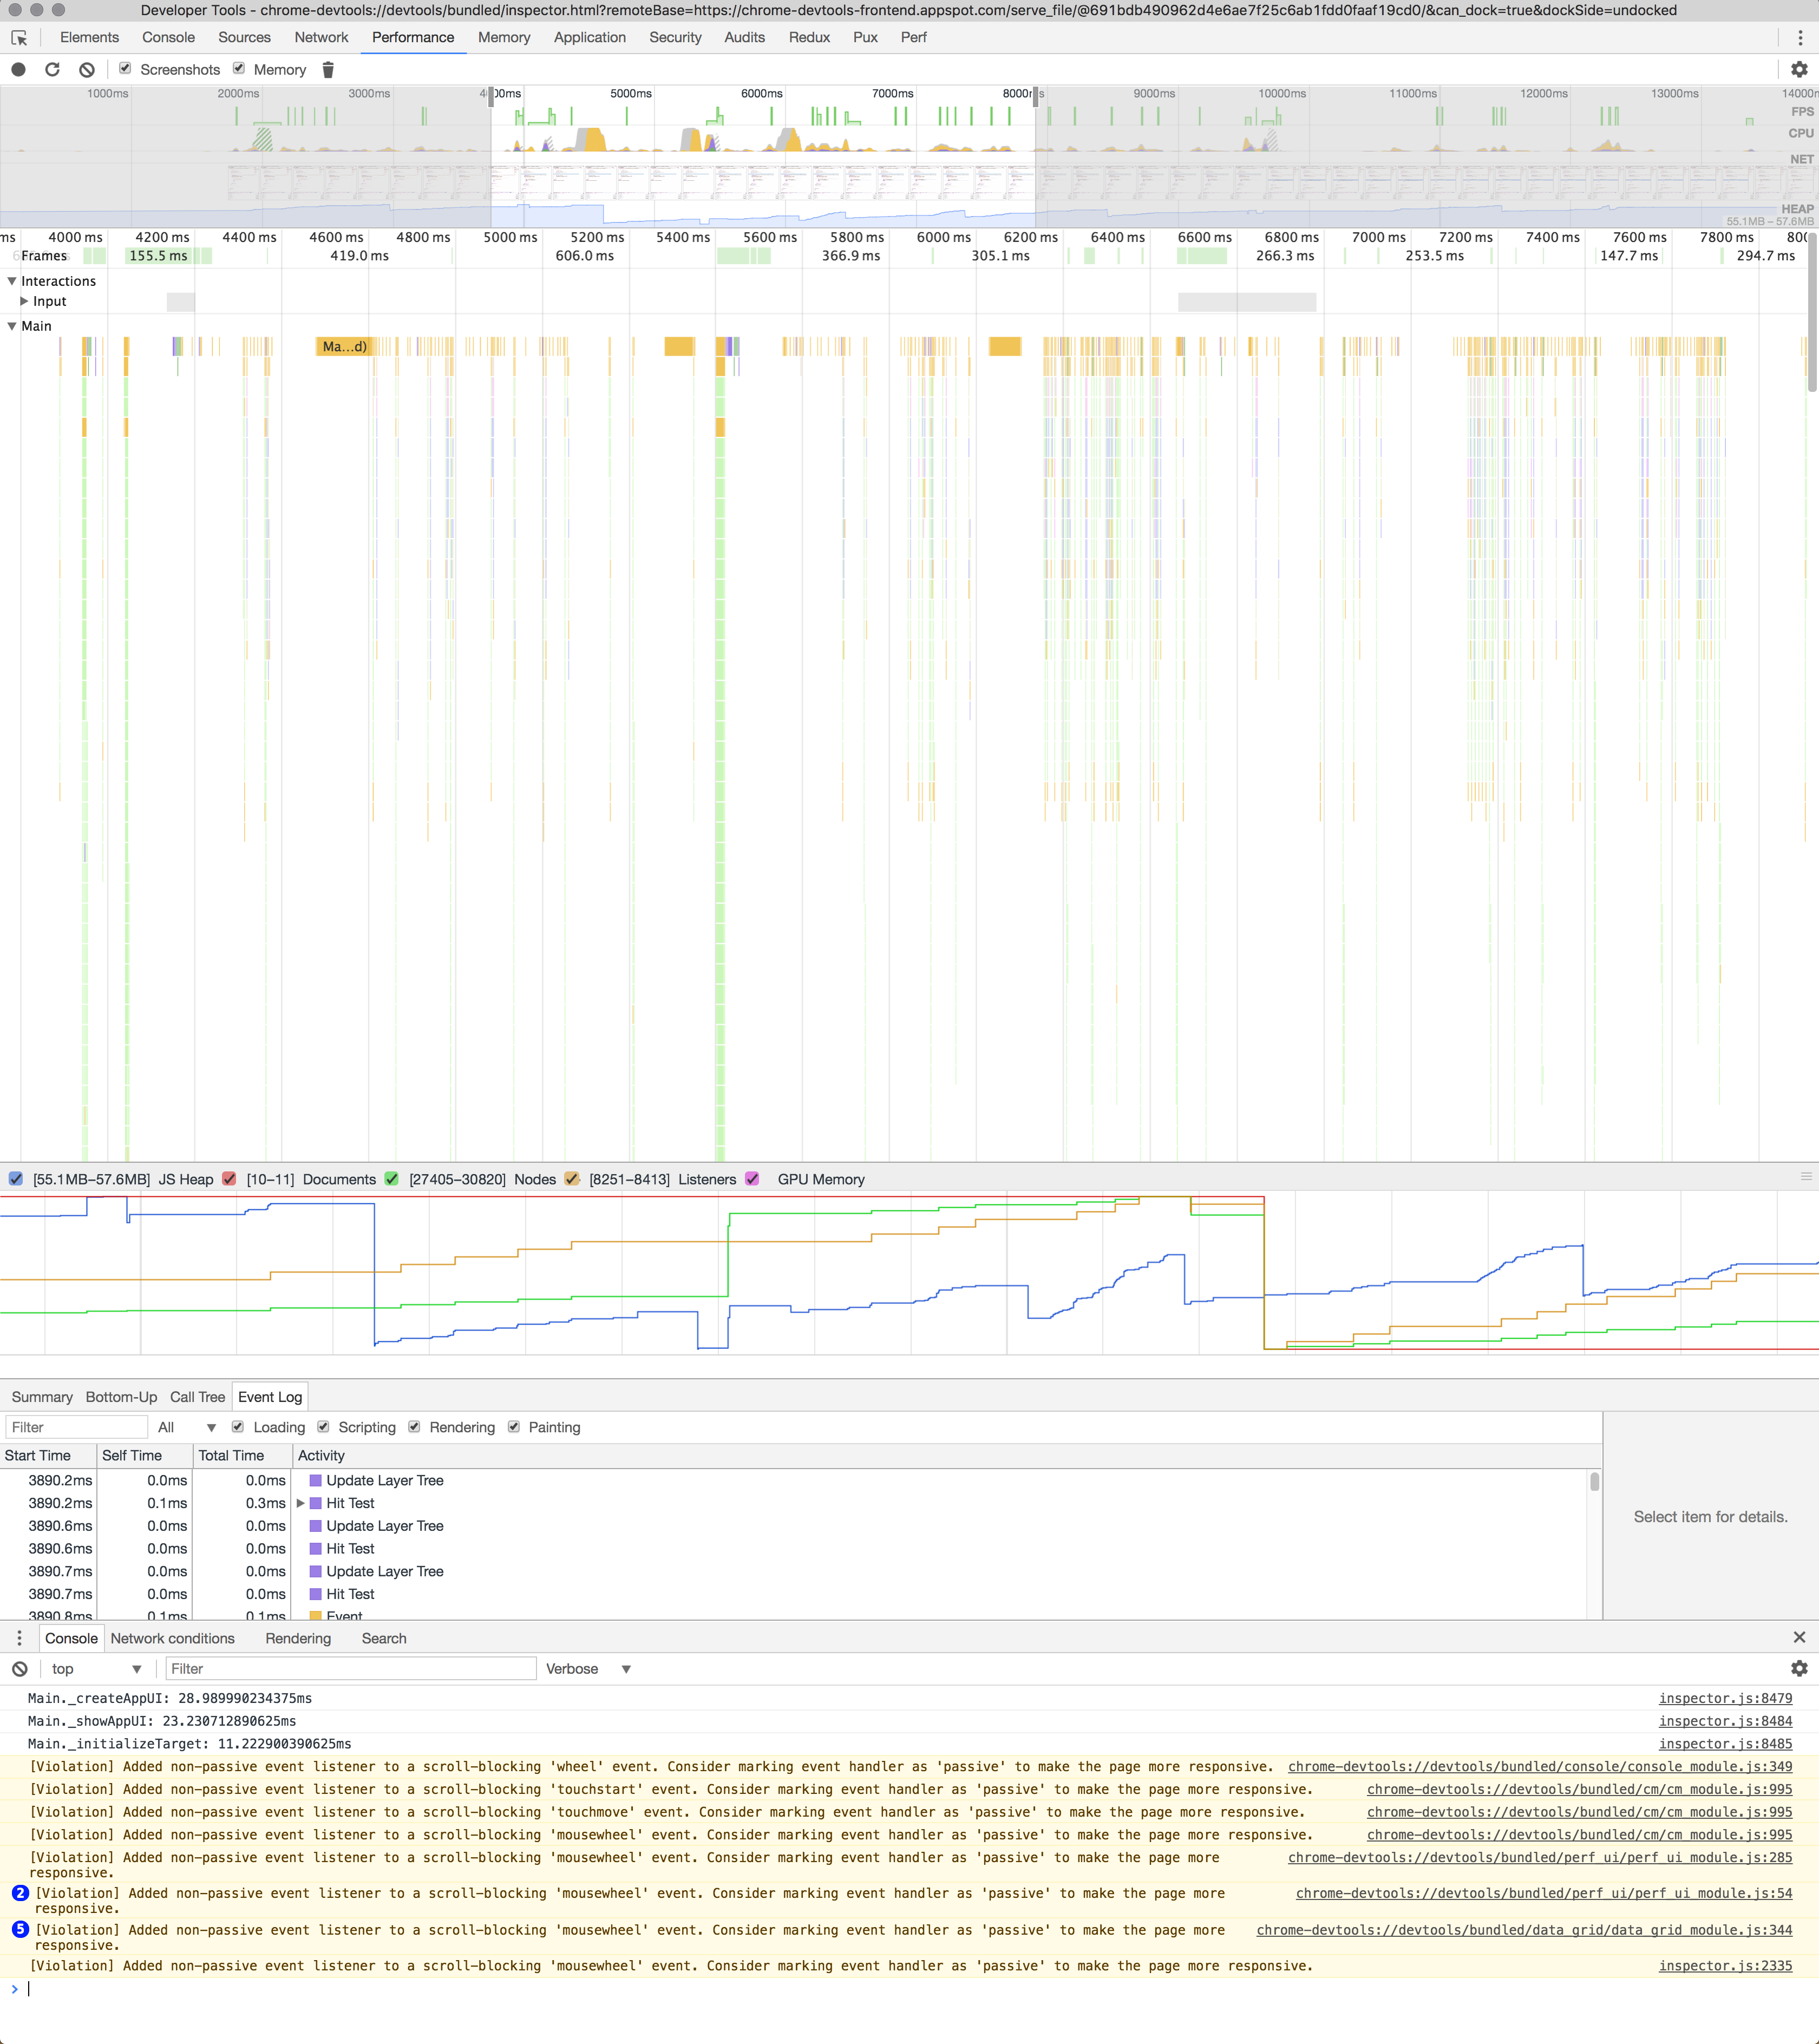Image resolution: width=1819 pixels, height=2044 pixels.
Task: Disable the Painting filter checkbox
Action: 514,1427
